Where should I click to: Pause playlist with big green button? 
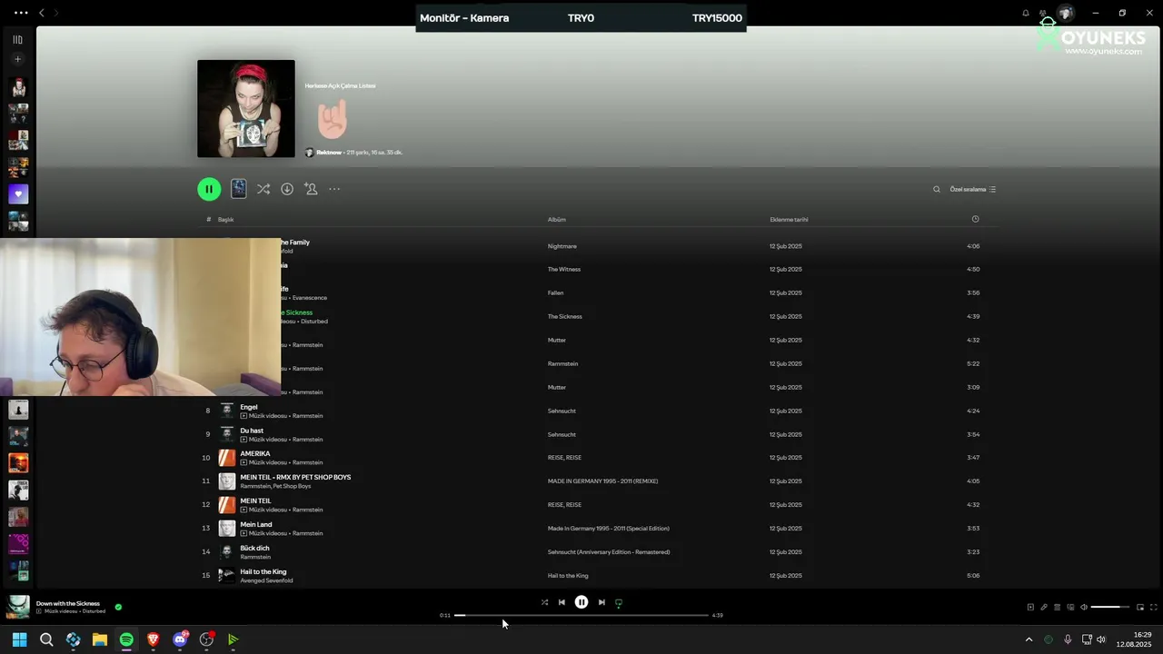click(x=209, y=189)
